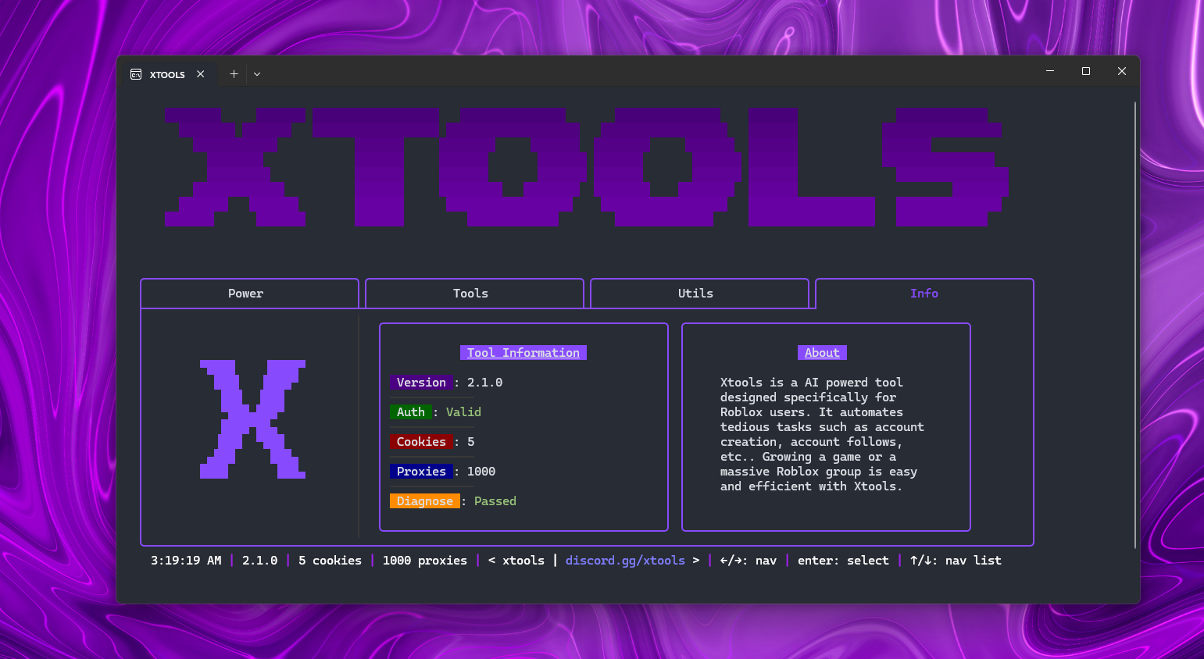Click the About heading
The width and height of the screenshot is (1204, 659).
click(x=822, y=353)
